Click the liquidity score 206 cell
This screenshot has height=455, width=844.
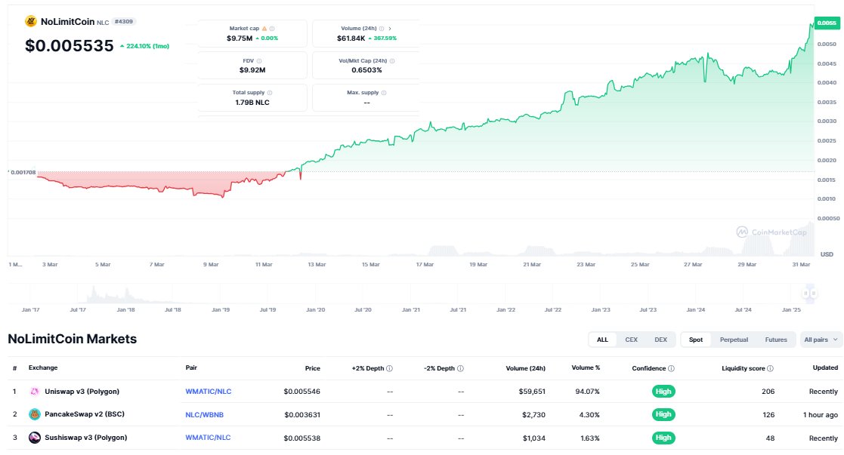[768, 392]
